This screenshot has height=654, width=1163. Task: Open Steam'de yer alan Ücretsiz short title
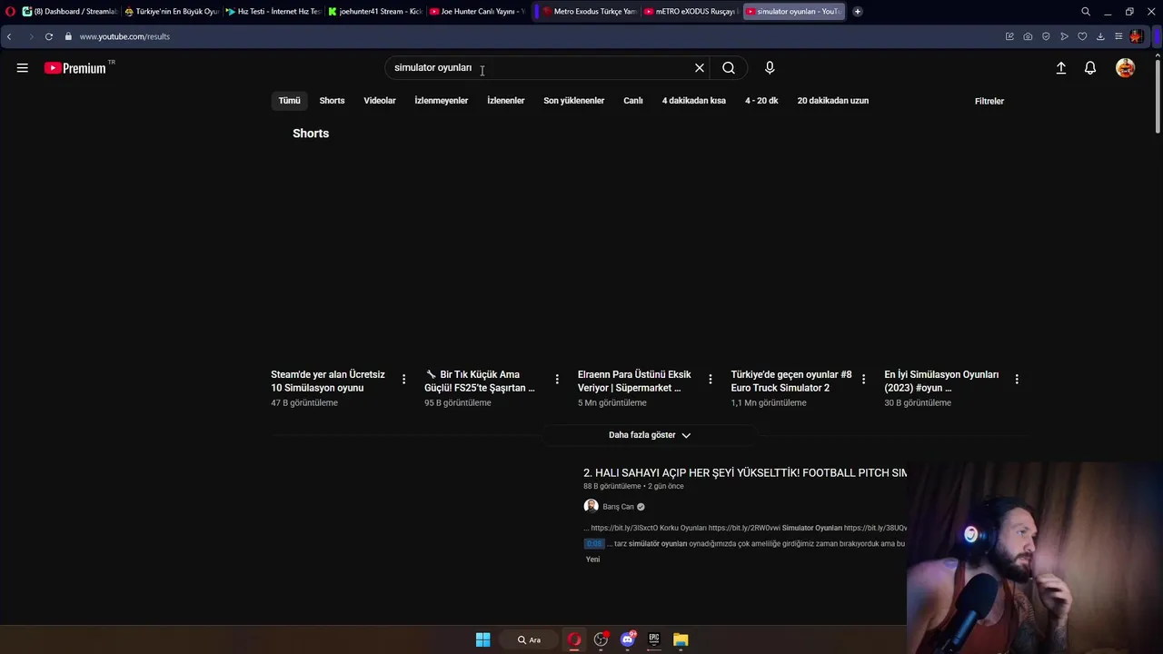point(328,381)
